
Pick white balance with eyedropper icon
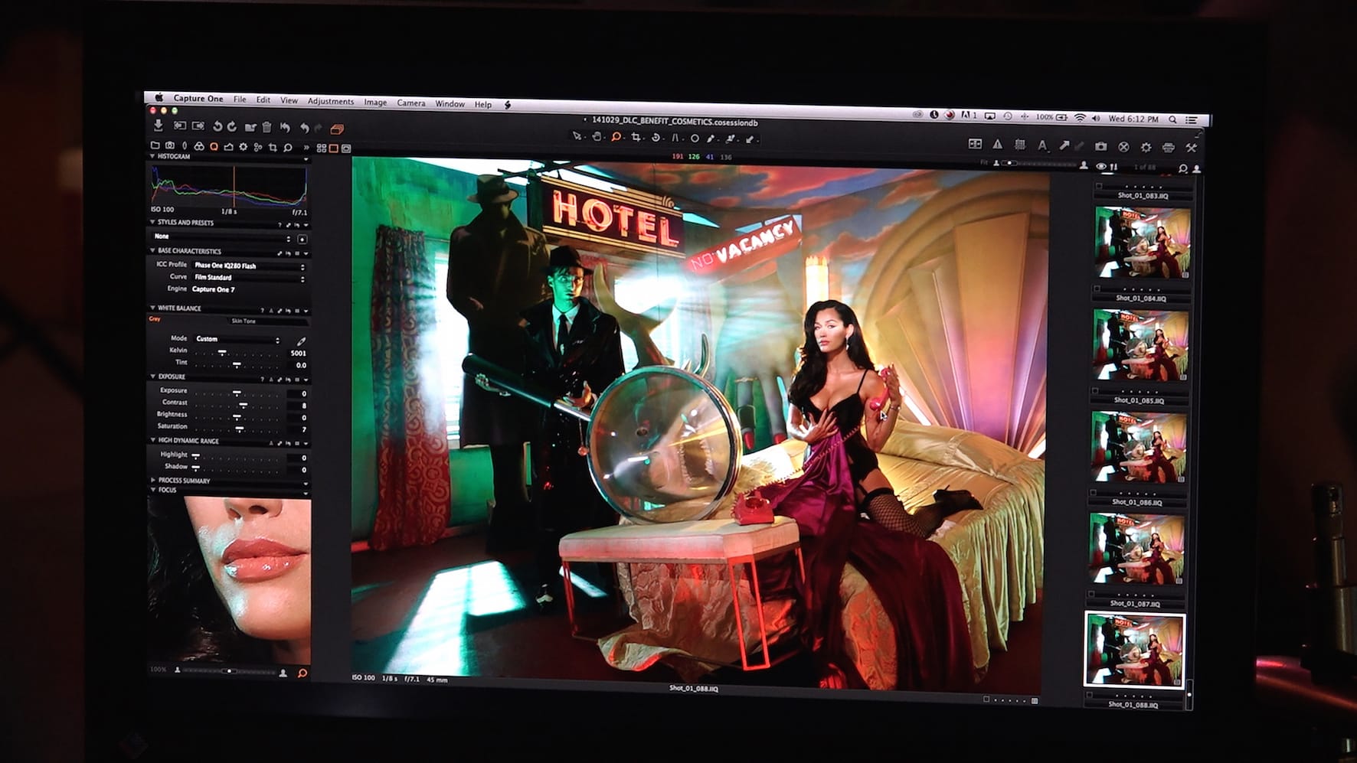point(301,341)
